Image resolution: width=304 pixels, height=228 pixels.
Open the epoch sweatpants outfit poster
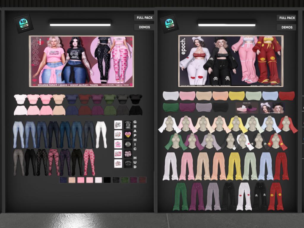(231, 61)
